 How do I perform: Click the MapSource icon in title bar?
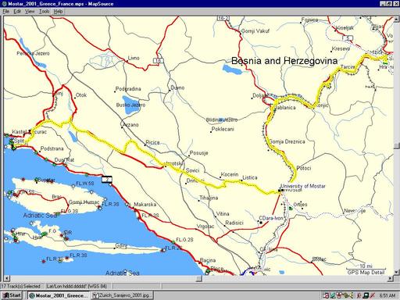[4, 4]
